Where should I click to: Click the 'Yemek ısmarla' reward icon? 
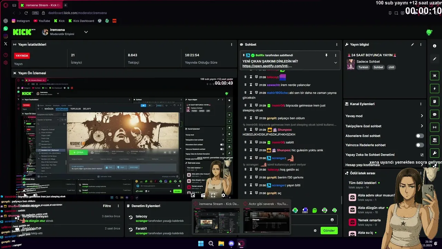click(x=352, y=222)
